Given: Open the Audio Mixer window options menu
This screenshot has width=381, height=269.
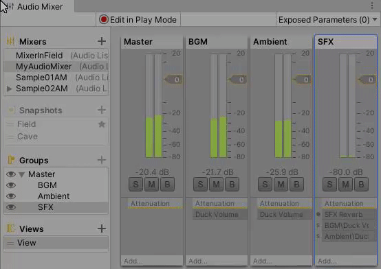Looking at the screenshot, I should (x=372, y=5).
